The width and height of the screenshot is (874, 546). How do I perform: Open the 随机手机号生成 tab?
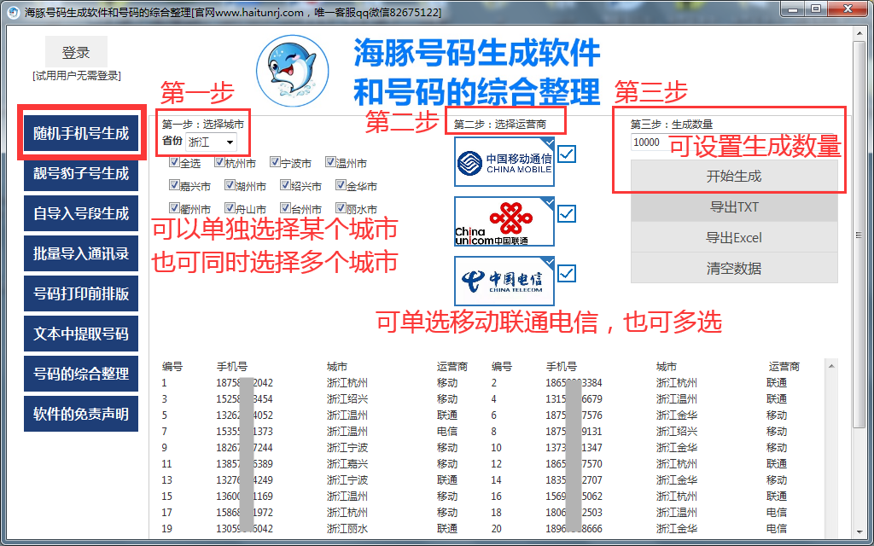click(x=81, y=134)
